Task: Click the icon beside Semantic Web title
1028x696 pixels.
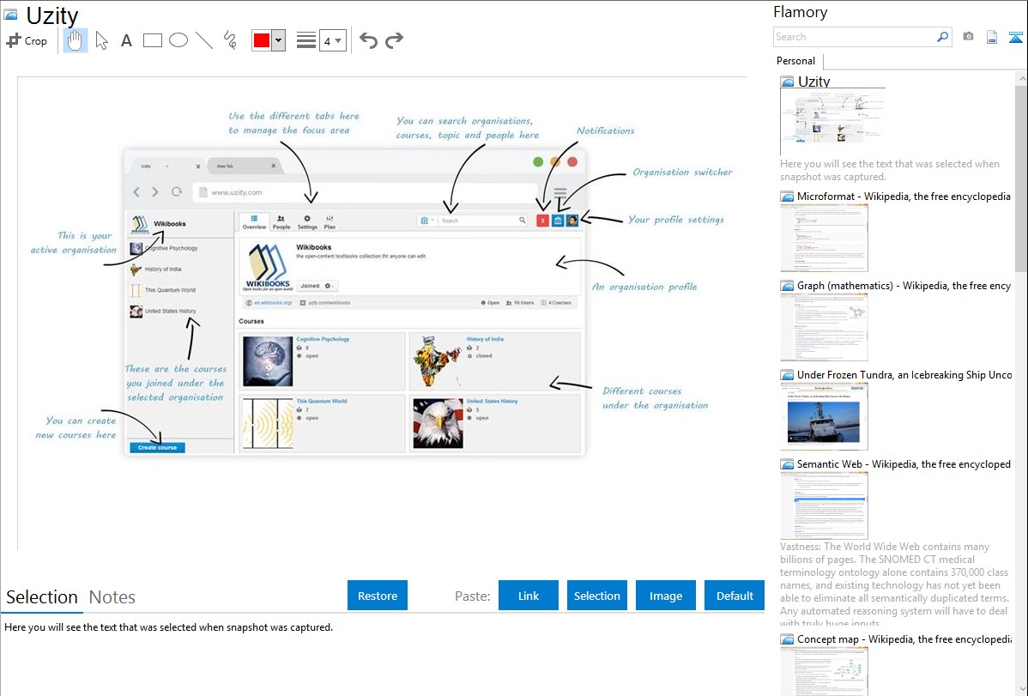Action: coord(787,464)
